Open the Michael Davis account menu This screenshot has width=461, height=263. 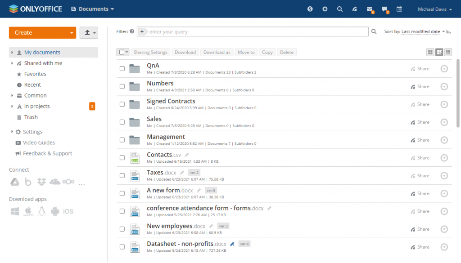pos(434,9)
